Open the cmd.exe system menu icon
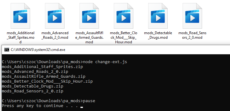The image size is (230, 111). 6,50
